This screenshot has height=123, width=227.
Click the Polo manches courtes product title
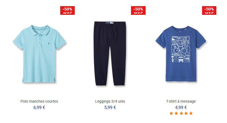(x=39, y=101)
